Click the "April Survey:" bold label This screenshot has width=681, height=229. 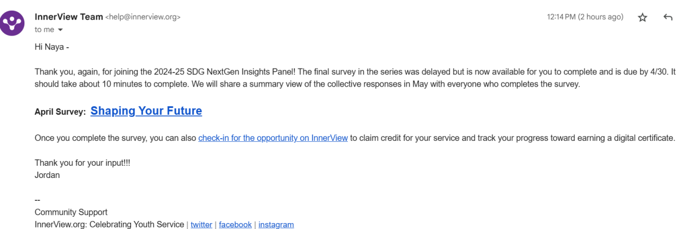pyautogui.click(x=60, y=112)
